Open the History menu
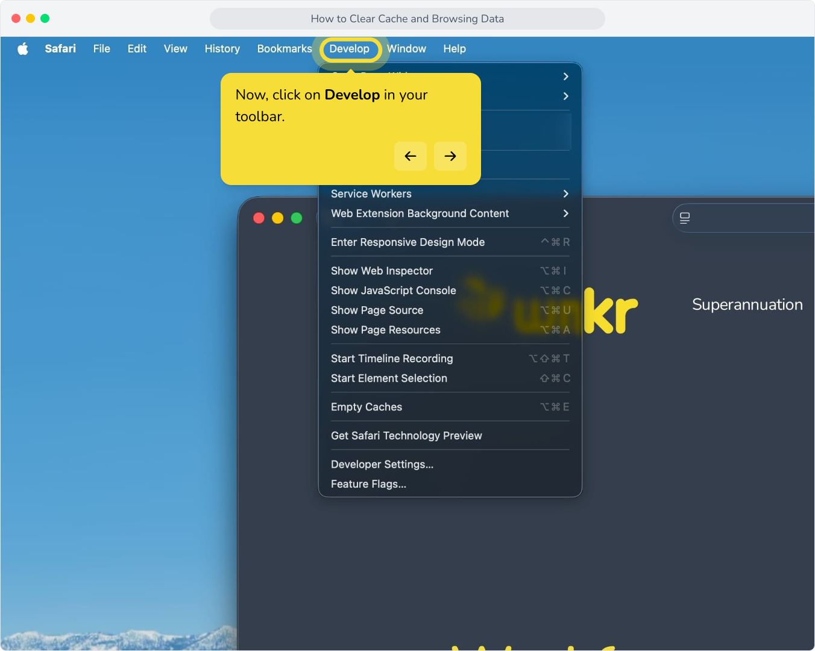The width and height of the screenshot is (815, 651). click(222, 49)
